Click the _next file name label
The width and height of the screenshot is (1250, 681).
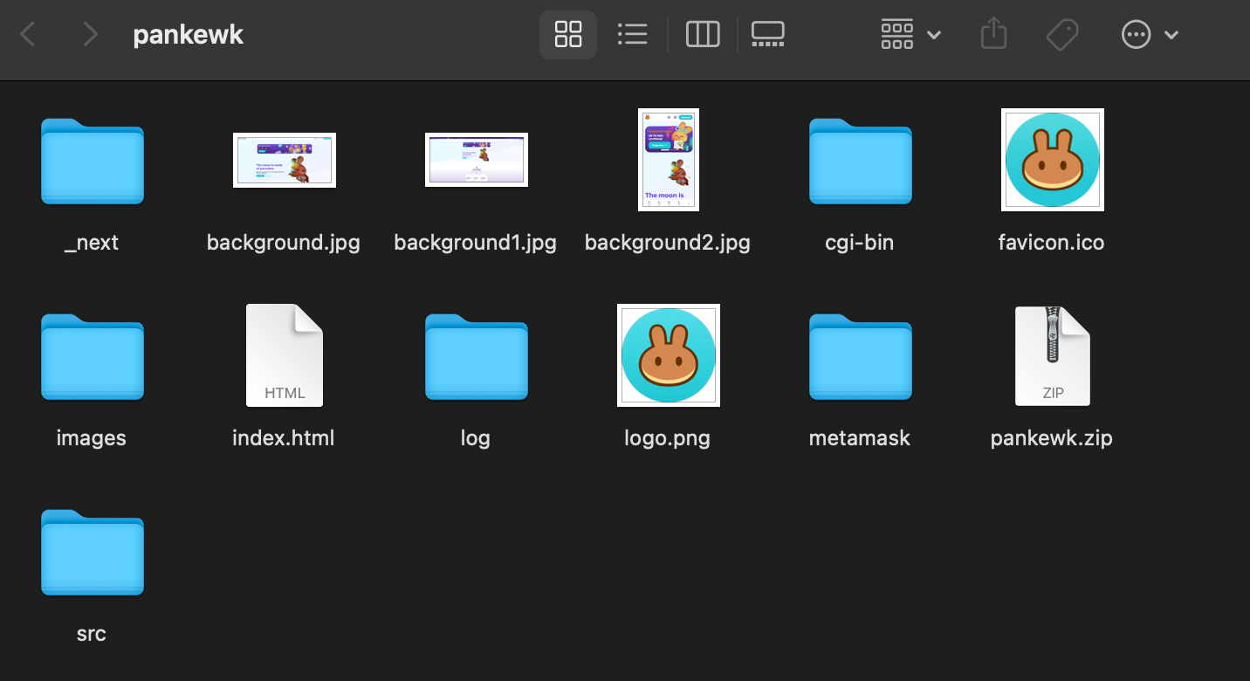pos(92,243)
